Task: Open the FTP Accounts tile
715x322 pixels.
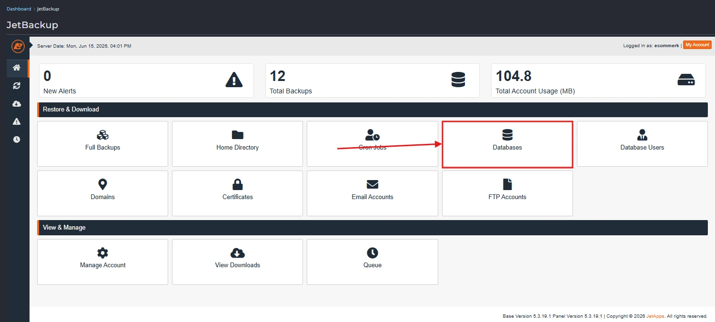Action: [507, 193]
